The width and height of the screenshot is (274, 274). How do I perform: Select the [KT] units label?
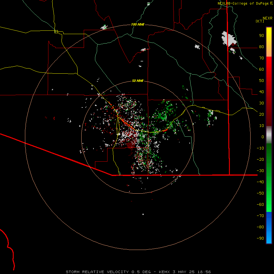[260, 21]
